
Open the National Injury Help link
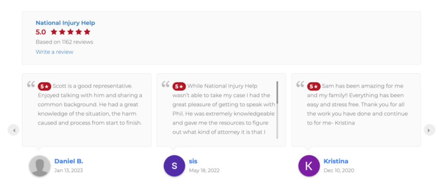[65, 23]
